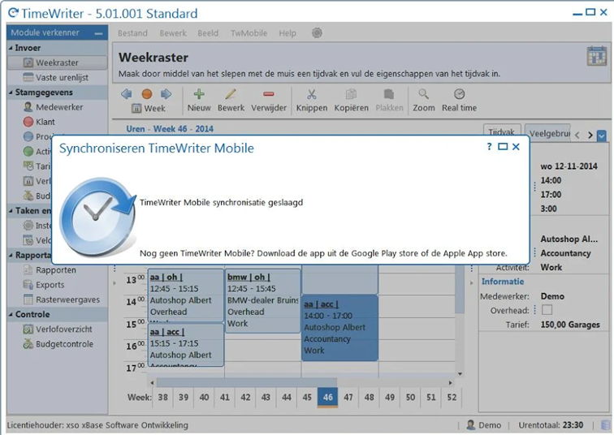Minimize the Module verkenner panel

coord(98,33)
